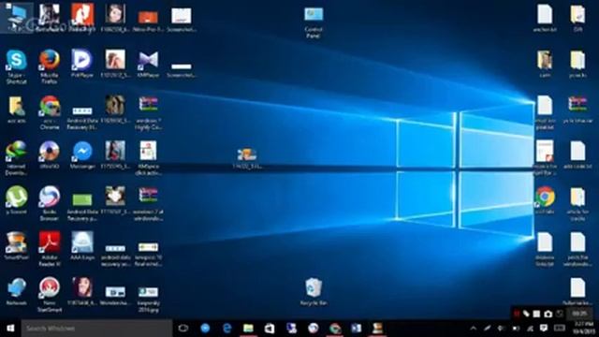Select the SmartPixel shortcut icon

17,245
